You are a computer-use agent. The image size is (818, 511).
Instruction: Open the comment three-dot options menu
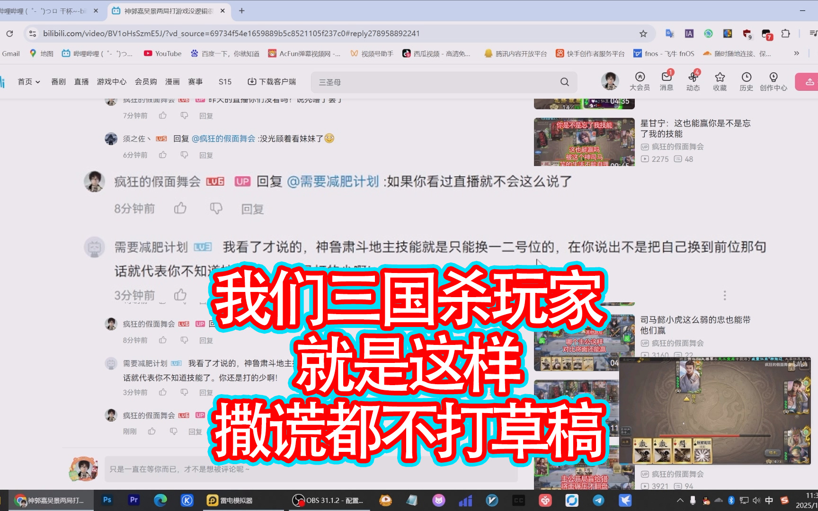click(724, 296)
